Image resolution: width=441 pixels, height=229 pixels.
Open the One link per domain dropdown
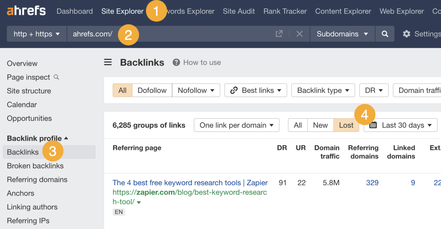(x=236, y=125)
